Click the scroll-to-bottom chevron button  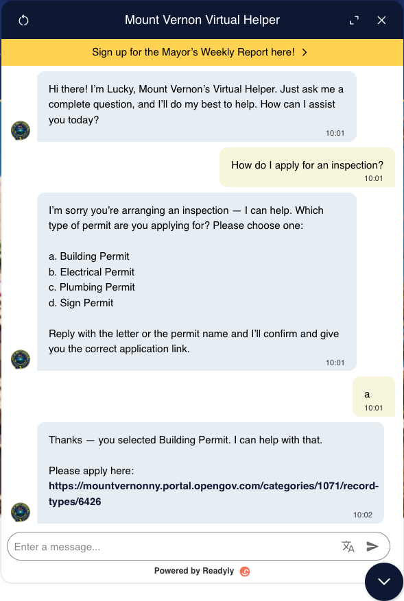coord(383,581)
